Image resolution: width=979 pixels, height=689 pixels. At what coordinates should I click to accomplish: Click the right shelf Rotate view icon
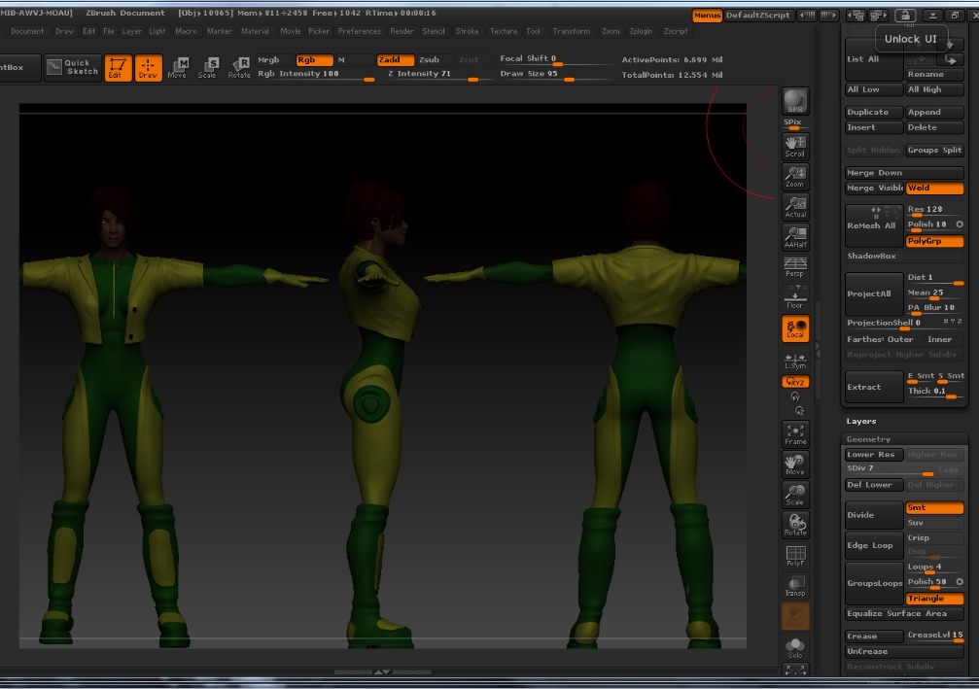[795, 525]
